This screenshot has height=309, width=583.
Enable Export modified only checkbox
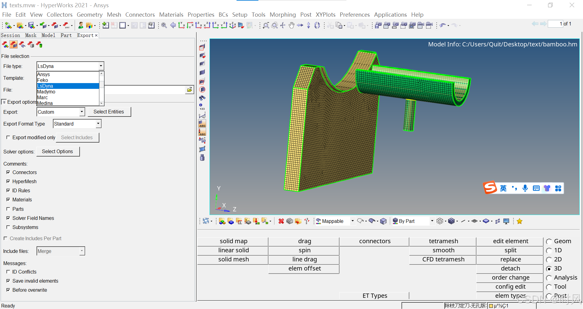(8, 137)
